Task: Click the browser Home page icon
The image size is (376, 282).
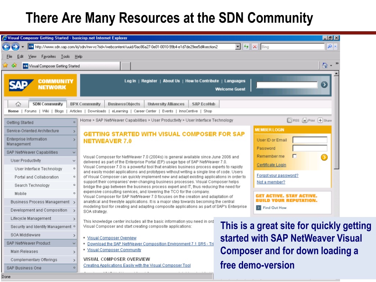Action: click(x=325, y=65)
